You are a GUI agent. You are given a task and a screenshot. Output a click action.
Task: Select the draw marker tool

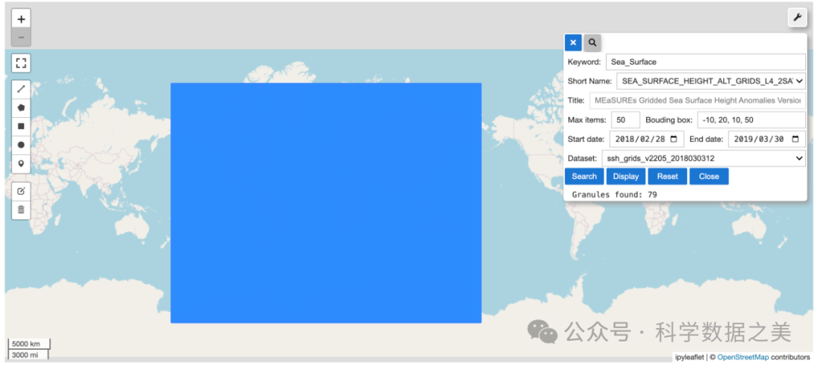pyautogui.click(x=21, y=162)
